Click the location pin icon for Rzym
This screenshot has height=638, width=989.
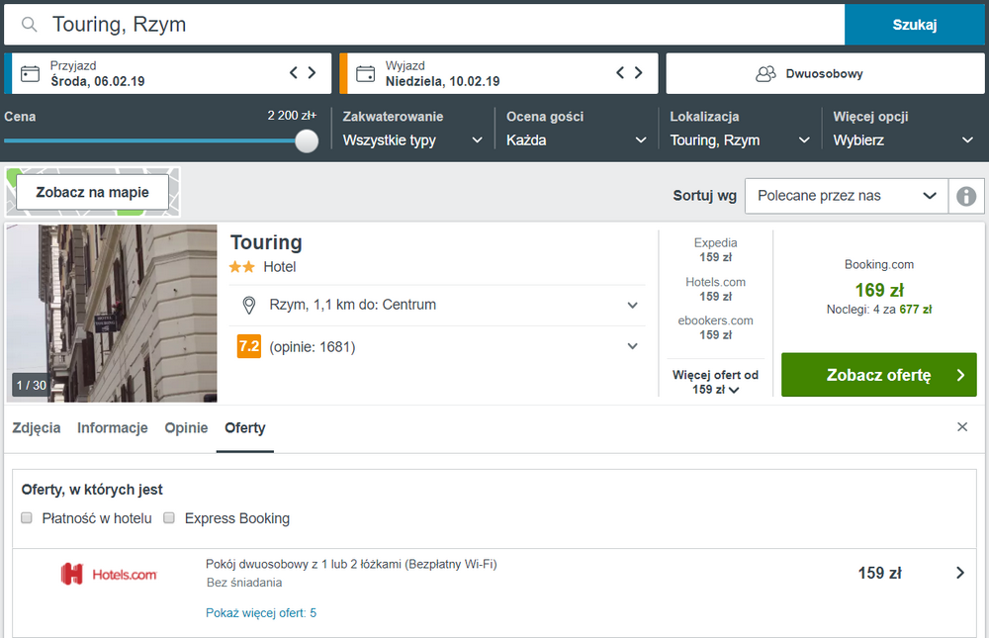pos(249,306)
